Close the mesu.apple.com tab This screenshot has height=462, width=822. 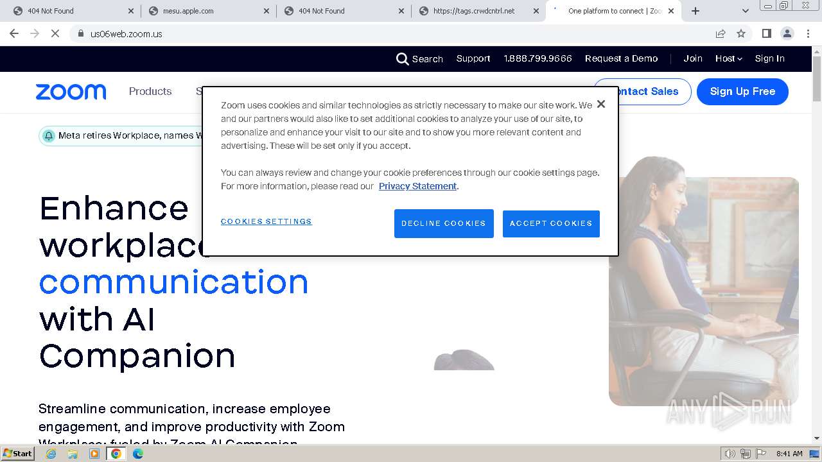point(266,11)
